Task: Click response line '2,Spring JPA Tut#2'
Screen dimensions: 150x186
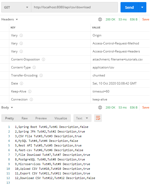Action: tap(50, 131)
